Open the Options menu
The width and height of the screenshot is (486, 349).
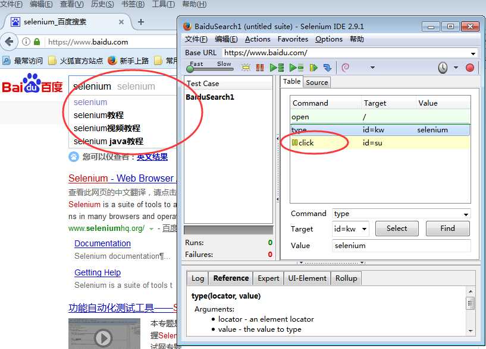(329, 39)
